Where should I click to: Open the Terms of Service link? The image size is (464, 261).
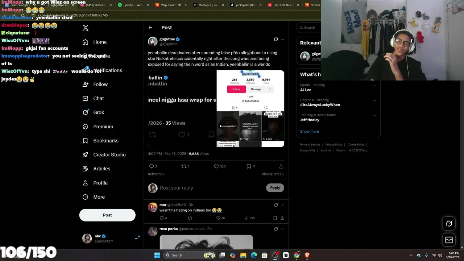click(310, 145)
